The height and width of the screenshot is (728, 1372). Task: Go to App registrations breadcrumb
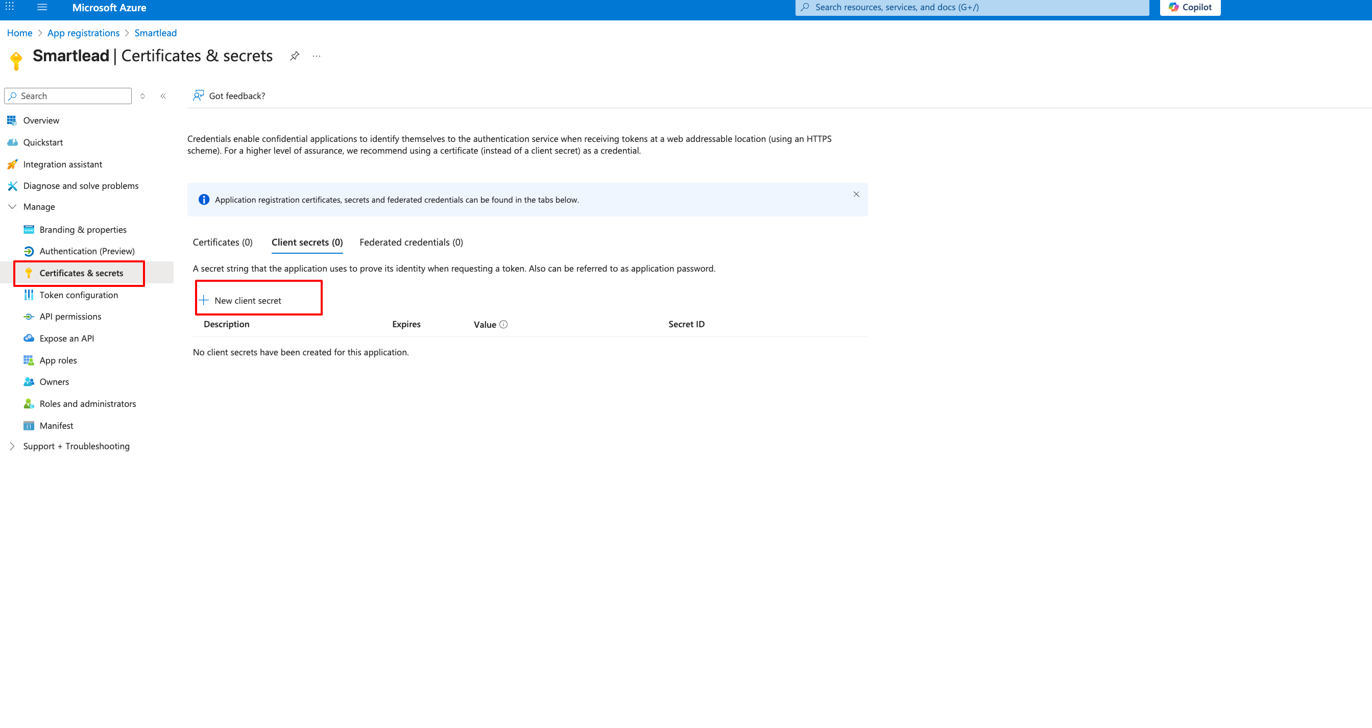pyautogui.click(x=84, y=33)
